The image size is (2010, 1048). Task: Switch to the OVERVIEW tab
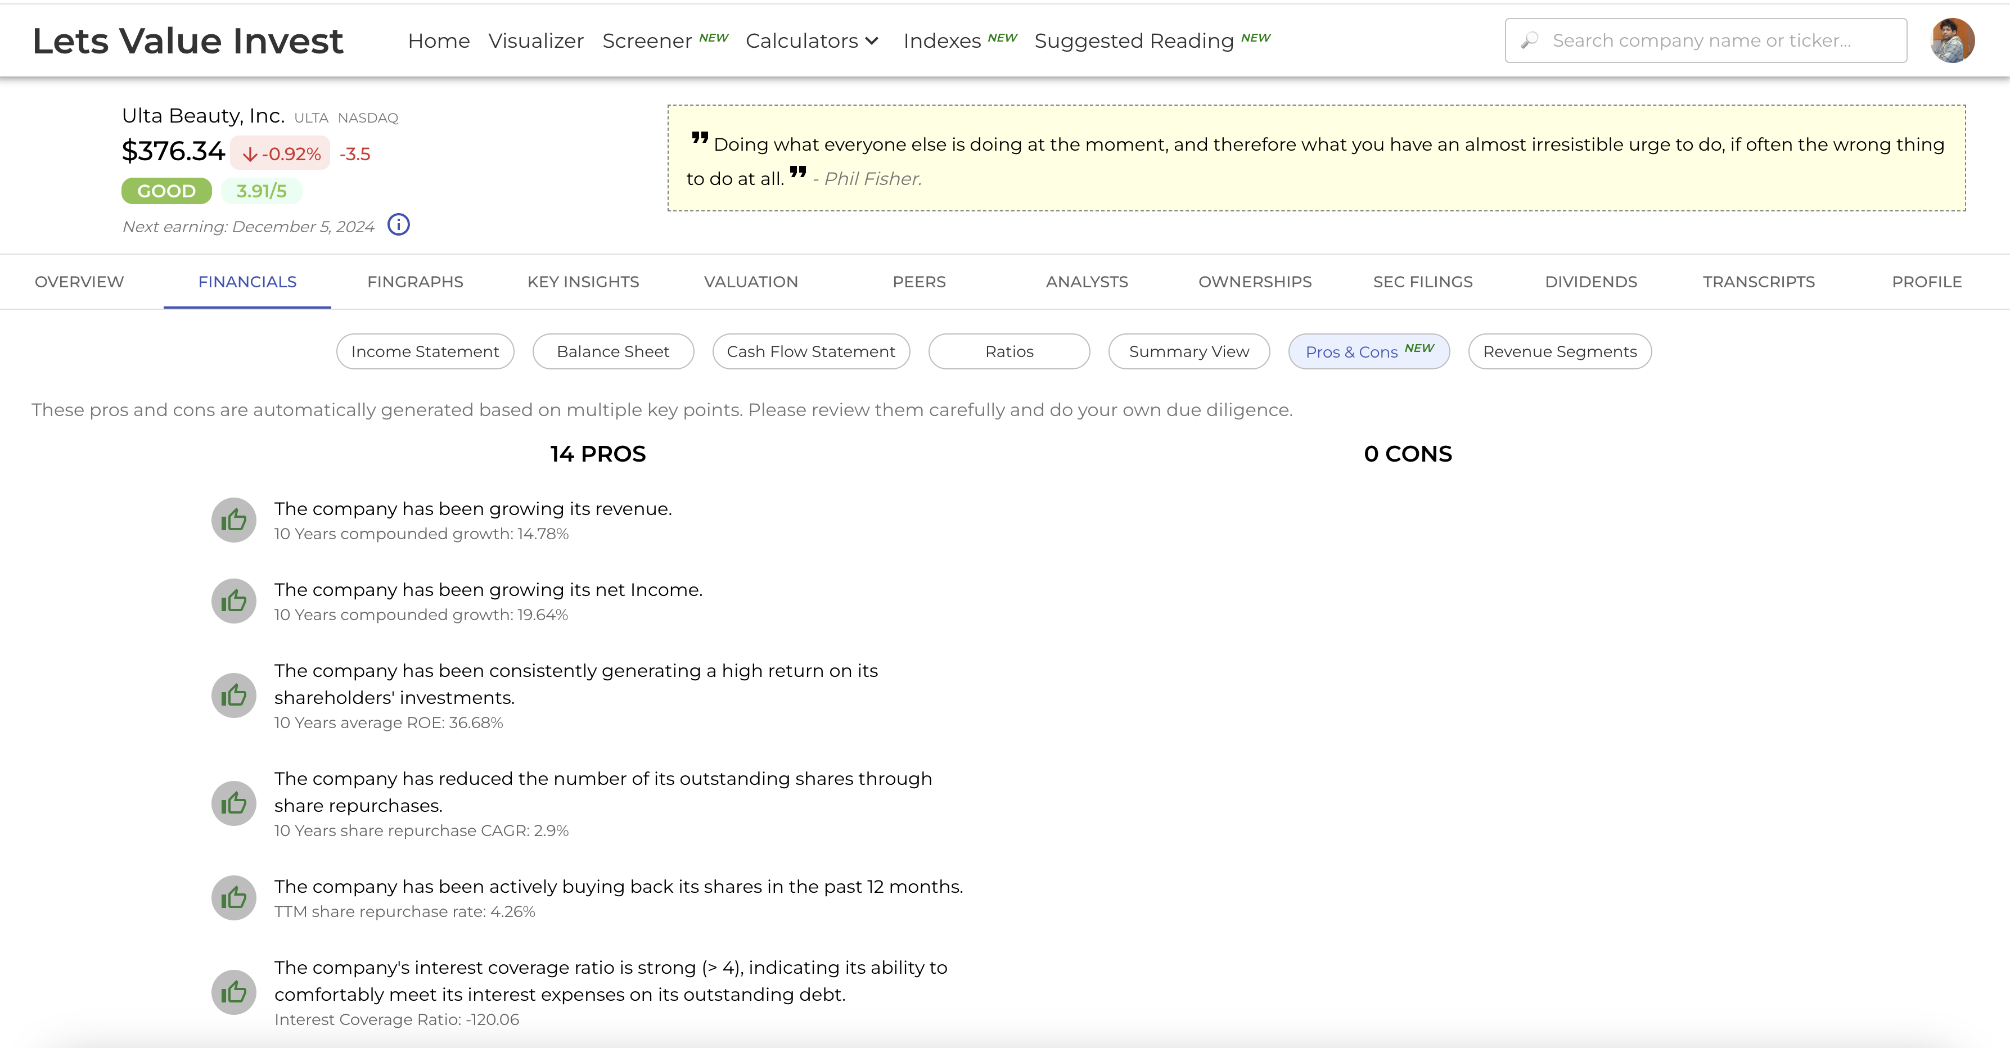[x=80, y=282]
